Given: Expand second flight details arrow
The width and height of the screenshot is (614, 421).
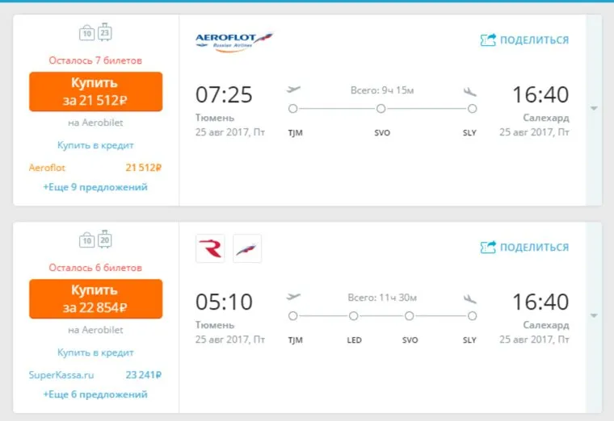Looking at the screenshot, I should coord(594,315).
